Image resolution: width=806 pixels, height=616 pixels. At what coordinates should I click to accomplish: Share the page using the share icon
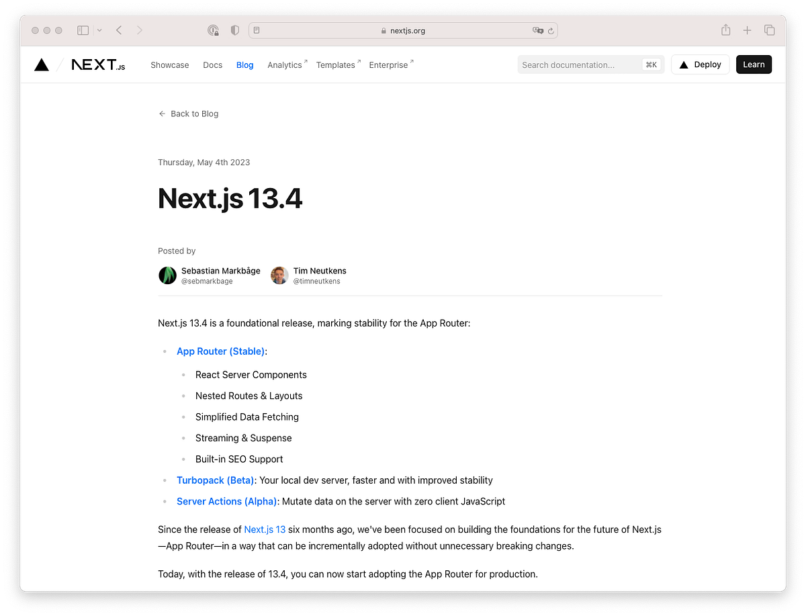725,30
